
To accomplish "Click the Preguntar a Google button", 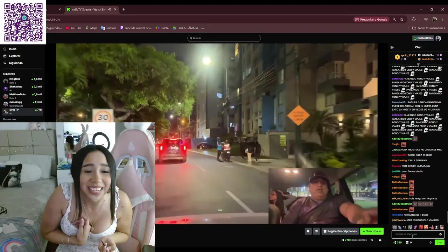I will 371,20.
